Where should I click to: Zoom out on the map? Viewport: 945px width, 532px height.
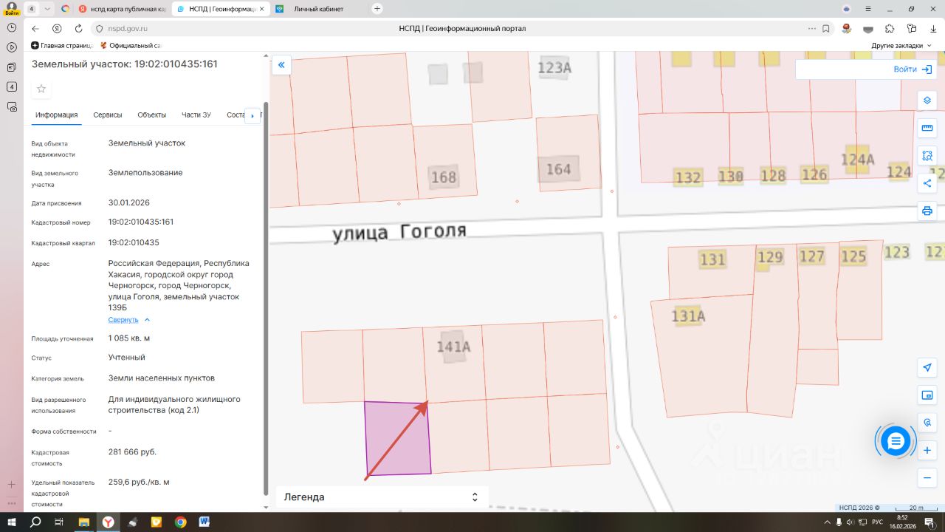point(927,478)
